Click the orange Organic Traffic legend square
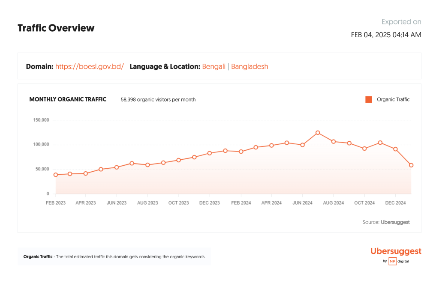 [368, 99]
